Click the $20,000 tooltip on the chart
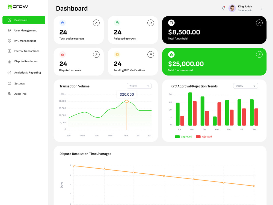273x205 pixels. [x=127, y=94]
